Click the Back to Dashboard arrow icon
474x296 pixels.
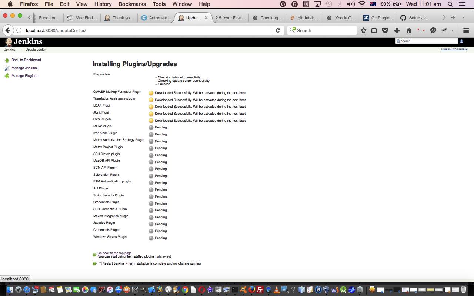pos(7,60)
